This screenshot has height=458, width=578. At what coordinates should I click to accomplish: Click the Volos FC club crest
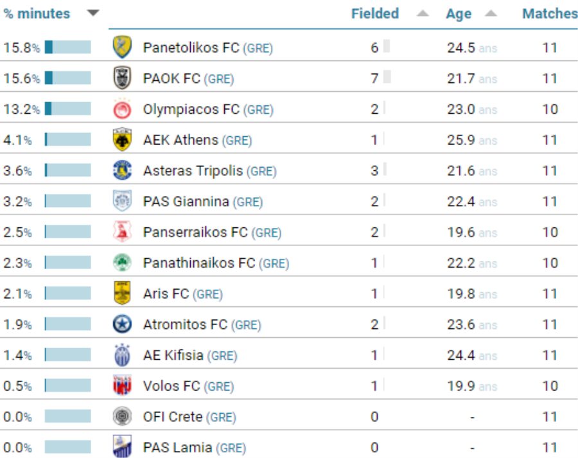[122, 386]
